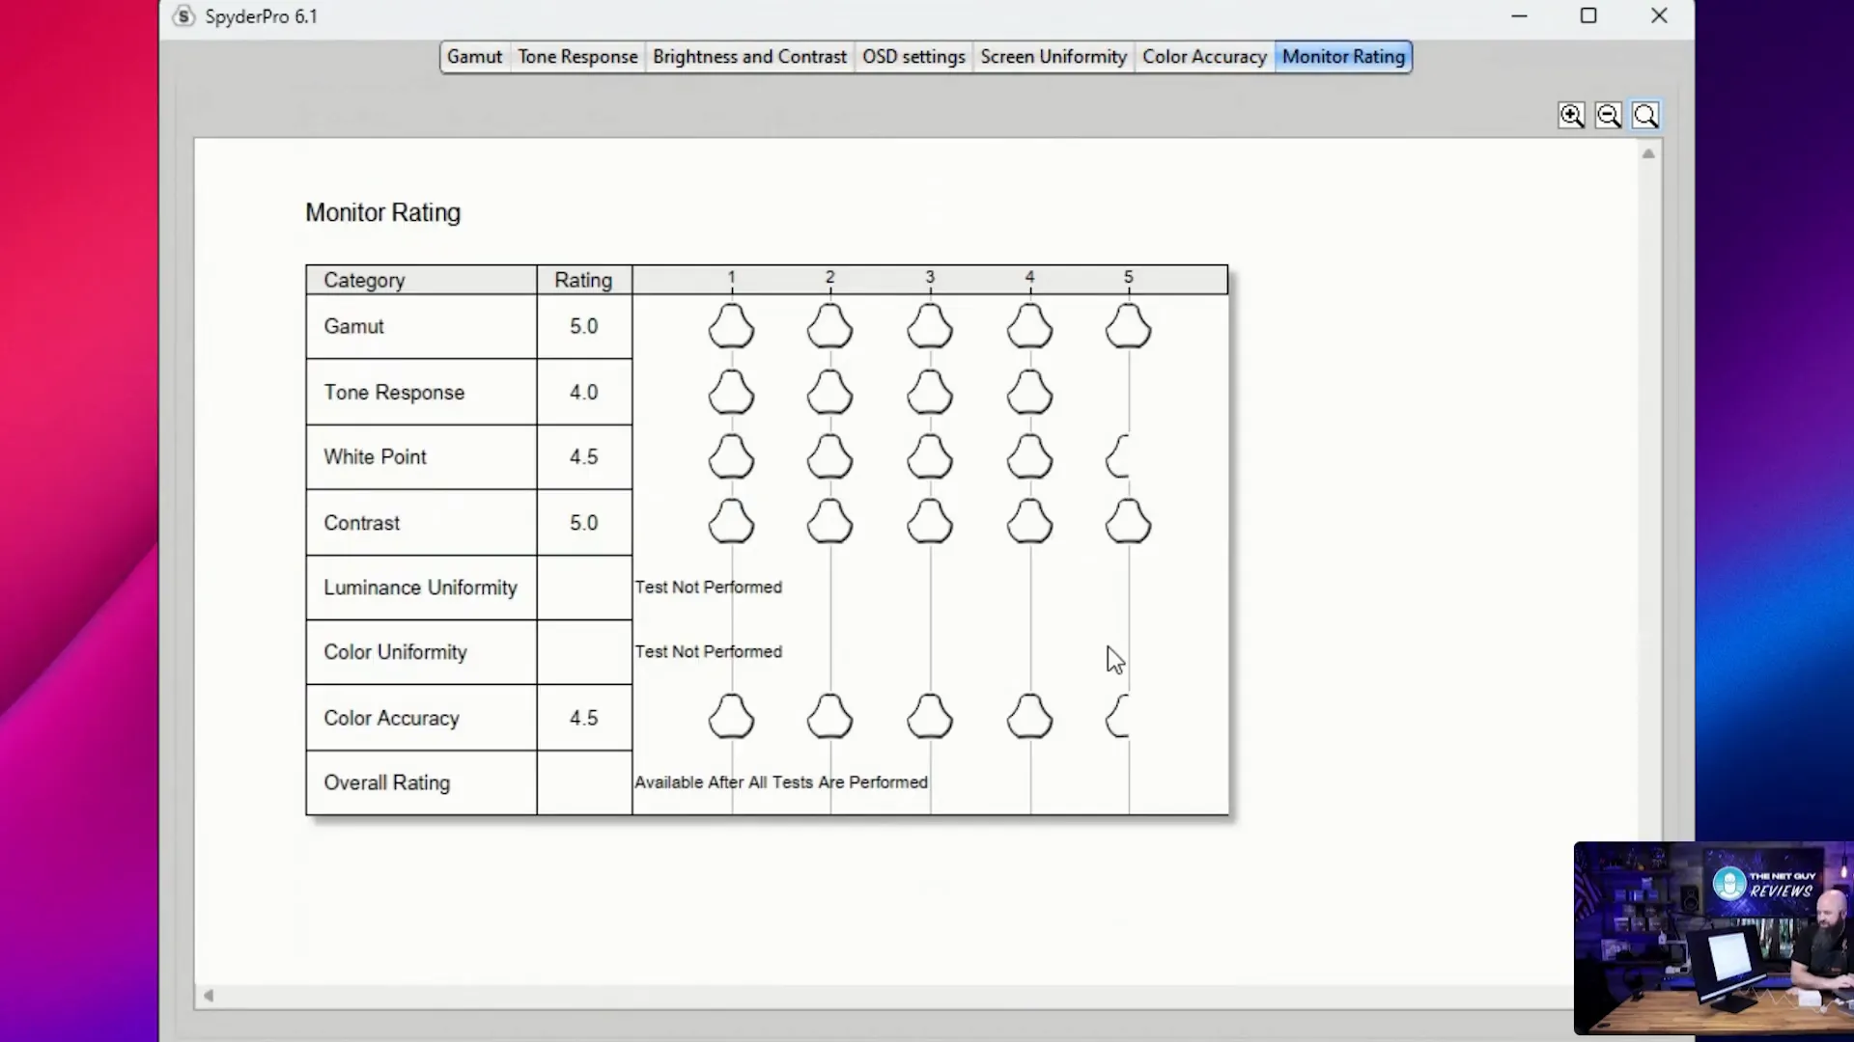
Task: Click the reset zoom icon
Action: click(1645, 116)
